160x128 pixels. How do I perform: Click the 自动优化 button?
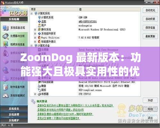point(150,10)
